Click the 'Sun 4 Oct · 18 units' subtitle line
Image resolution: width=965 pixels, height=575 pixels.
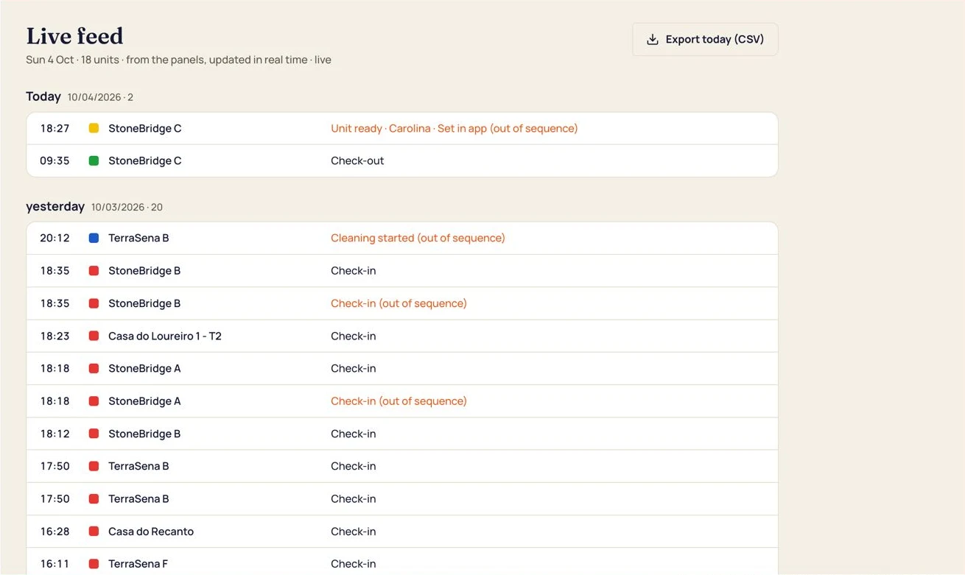(178, 60)
